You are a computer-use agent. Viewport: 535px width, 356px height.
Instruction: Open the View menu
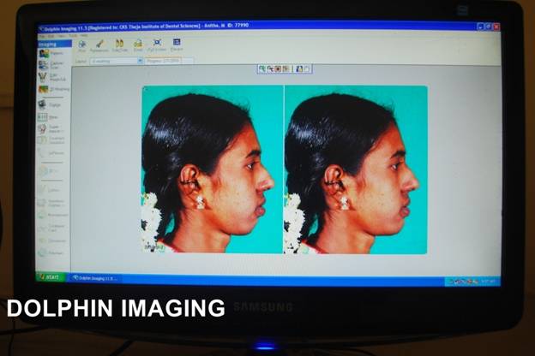(x=62, y=36)
